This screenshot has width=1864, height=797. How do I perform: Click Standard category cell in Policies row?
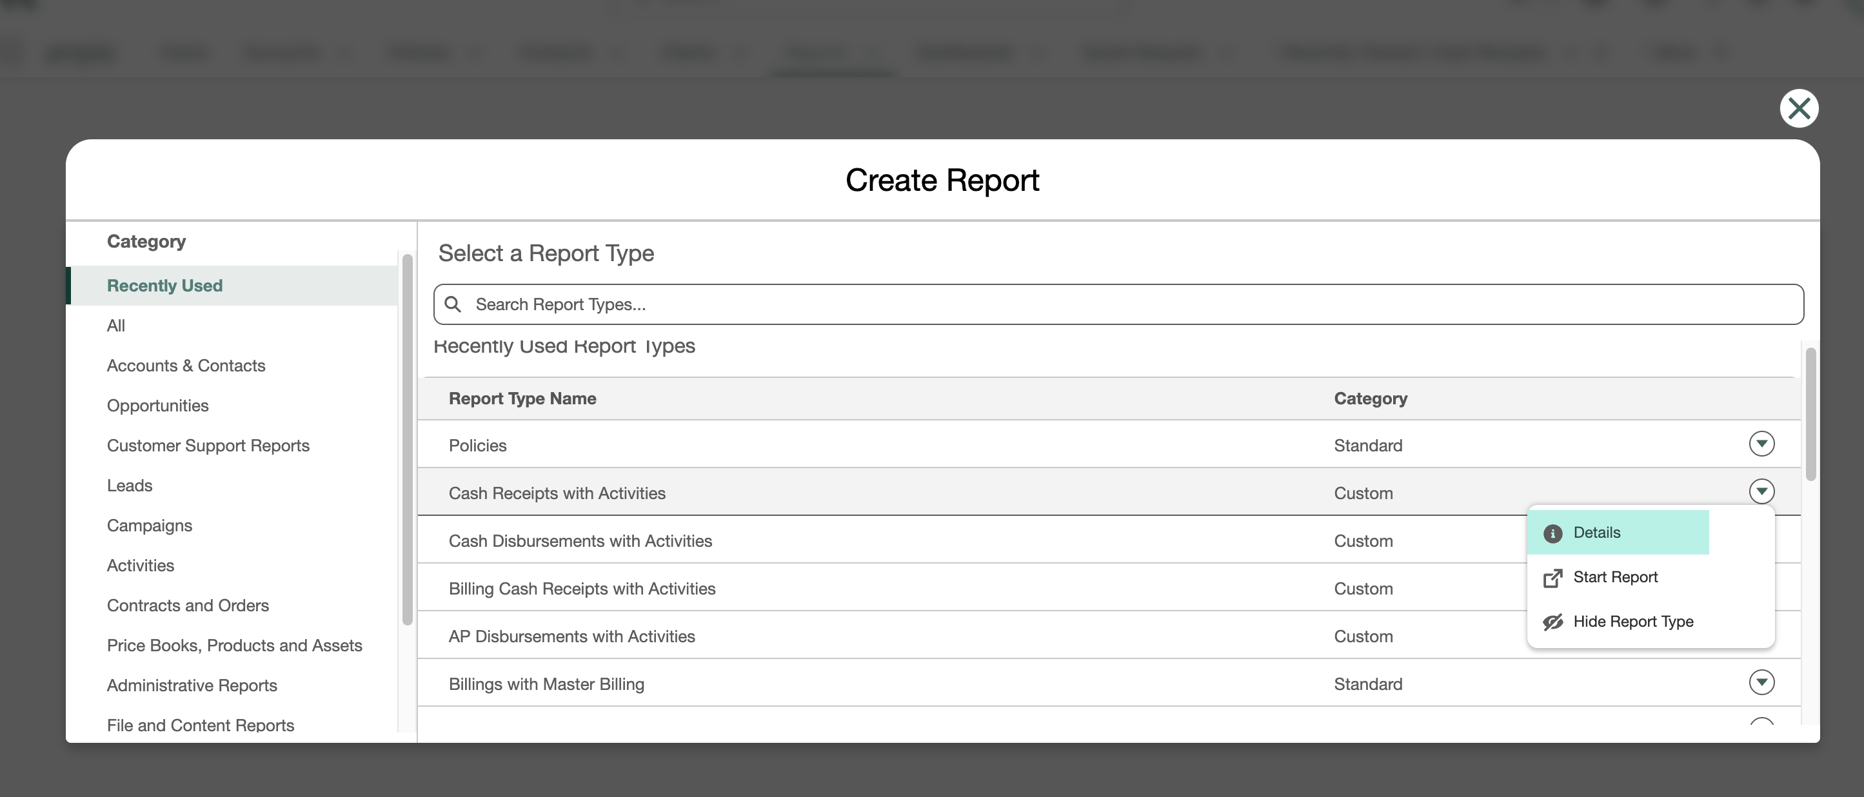tap(1367, 446)
